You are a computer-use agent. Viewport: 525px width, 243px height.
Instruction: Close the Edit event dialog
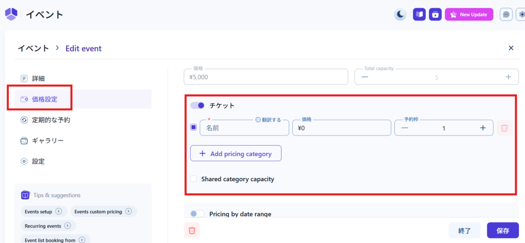tap(511, 48)
